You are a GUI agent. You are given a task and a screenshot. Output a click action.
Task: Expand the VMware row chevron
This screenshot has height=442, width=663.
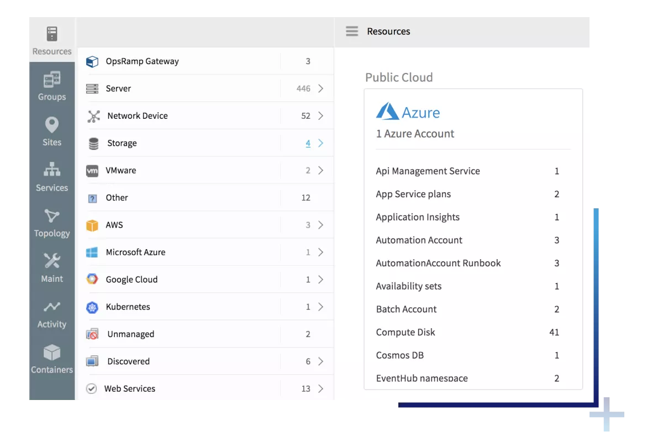click(x=321, y=170)
